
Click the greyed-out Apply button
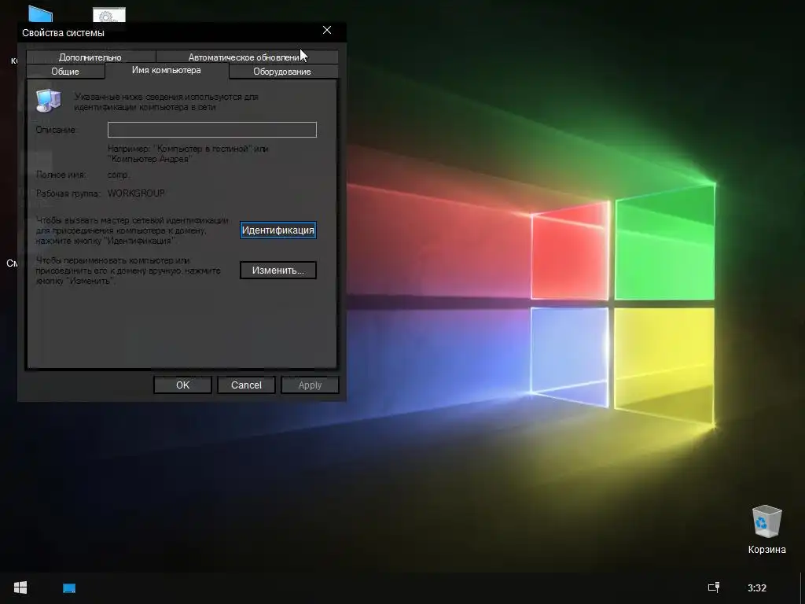[x=310, y=385]
